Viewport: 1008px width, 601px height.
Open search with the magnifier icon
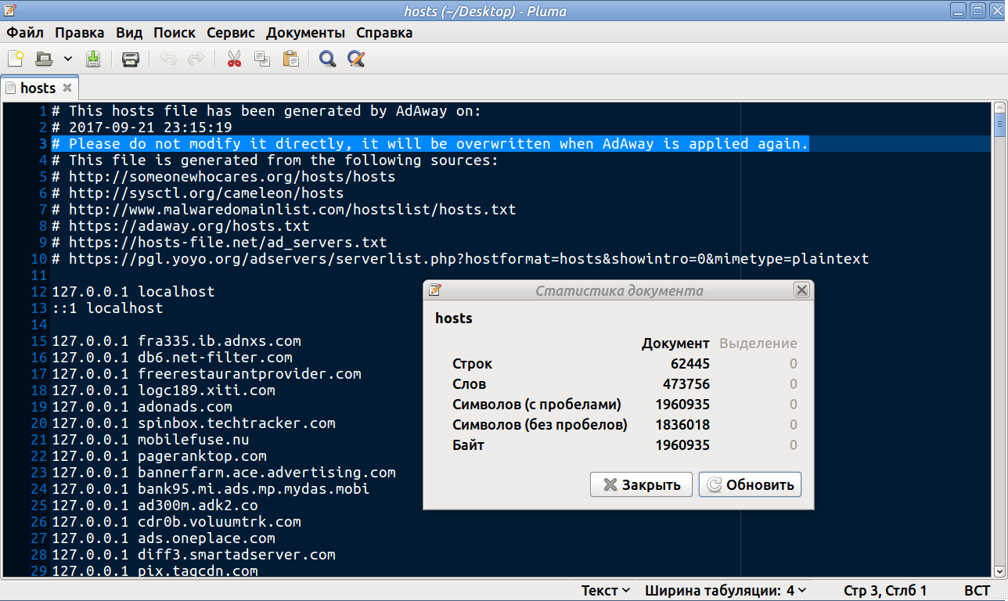tap(328, 59)
